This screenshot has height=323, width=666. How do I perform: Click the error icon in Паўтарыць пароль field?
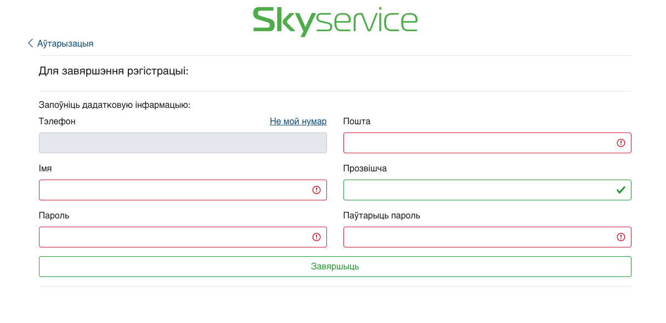pos(621,237)
